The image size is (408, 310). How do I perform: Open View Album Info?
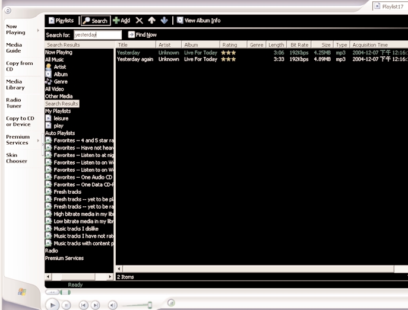tap(198, 21)
